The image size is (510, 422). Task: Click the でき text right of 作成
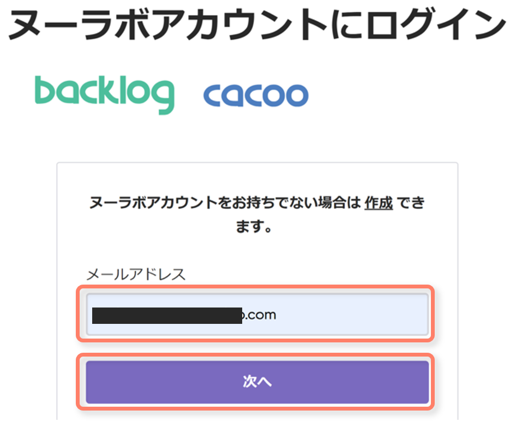pyautogui.click(x=410, y=203)
